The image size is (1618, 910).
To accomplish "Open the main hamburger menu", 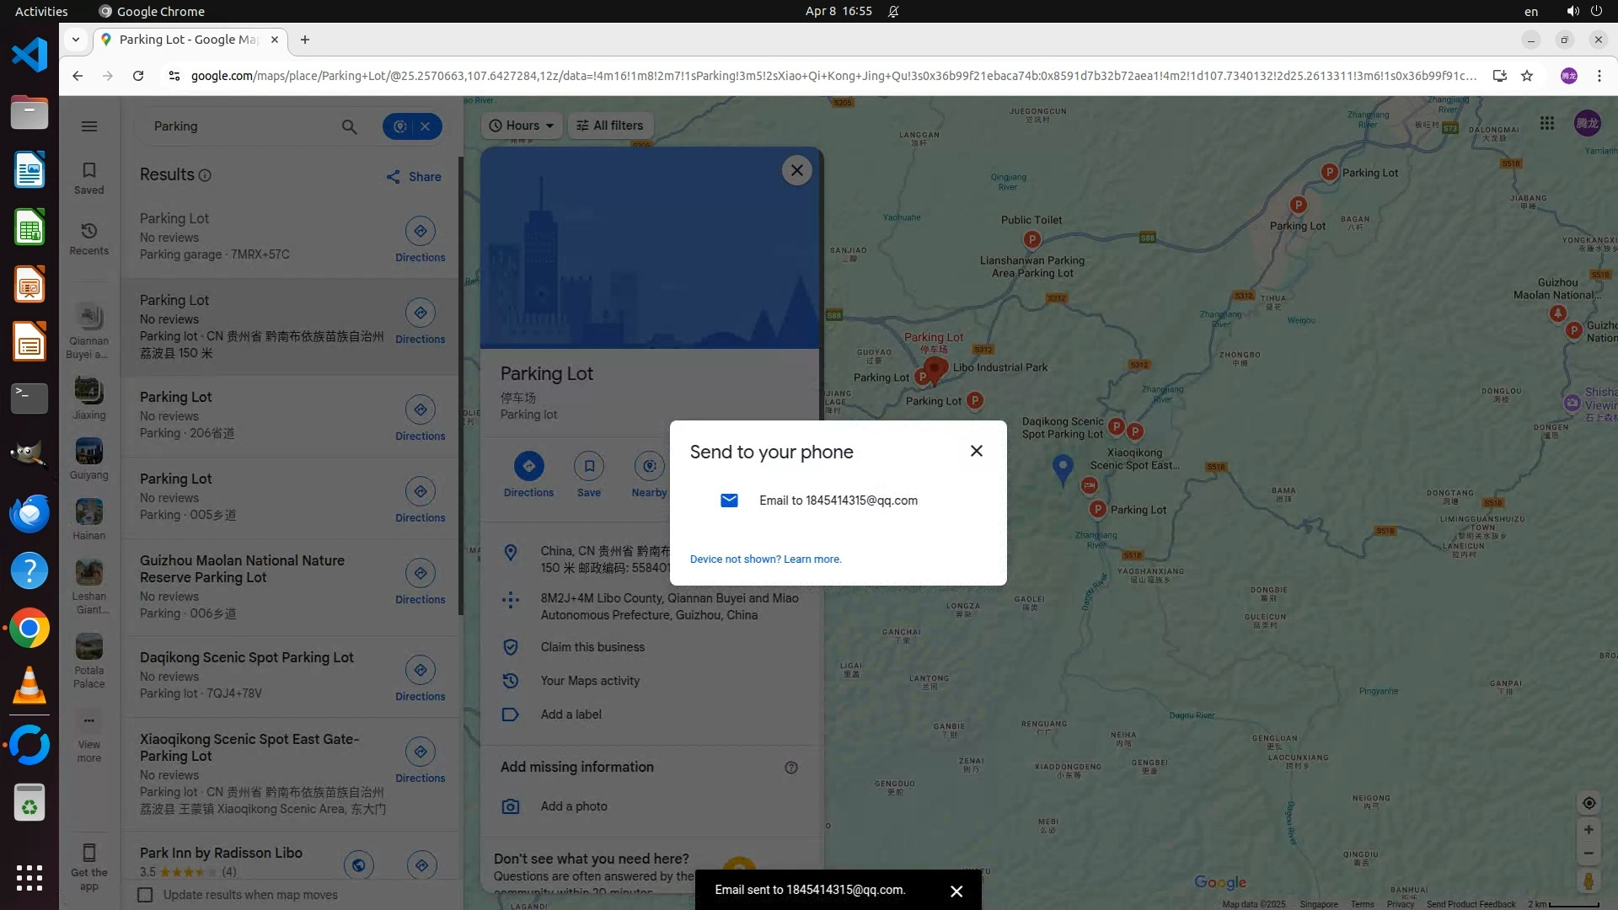I will point(89,126).
